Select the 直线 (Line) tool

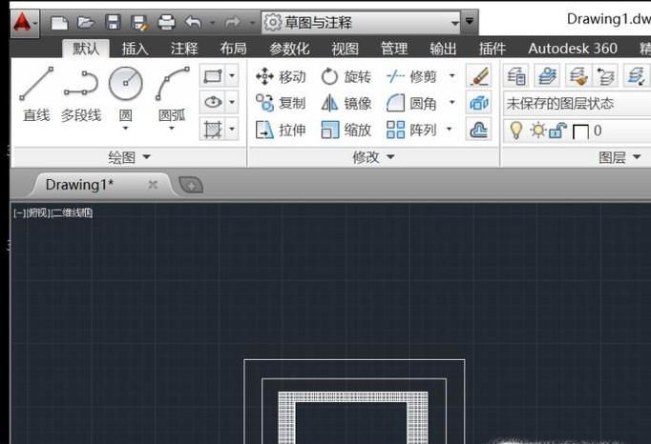(x=35, y=93)
